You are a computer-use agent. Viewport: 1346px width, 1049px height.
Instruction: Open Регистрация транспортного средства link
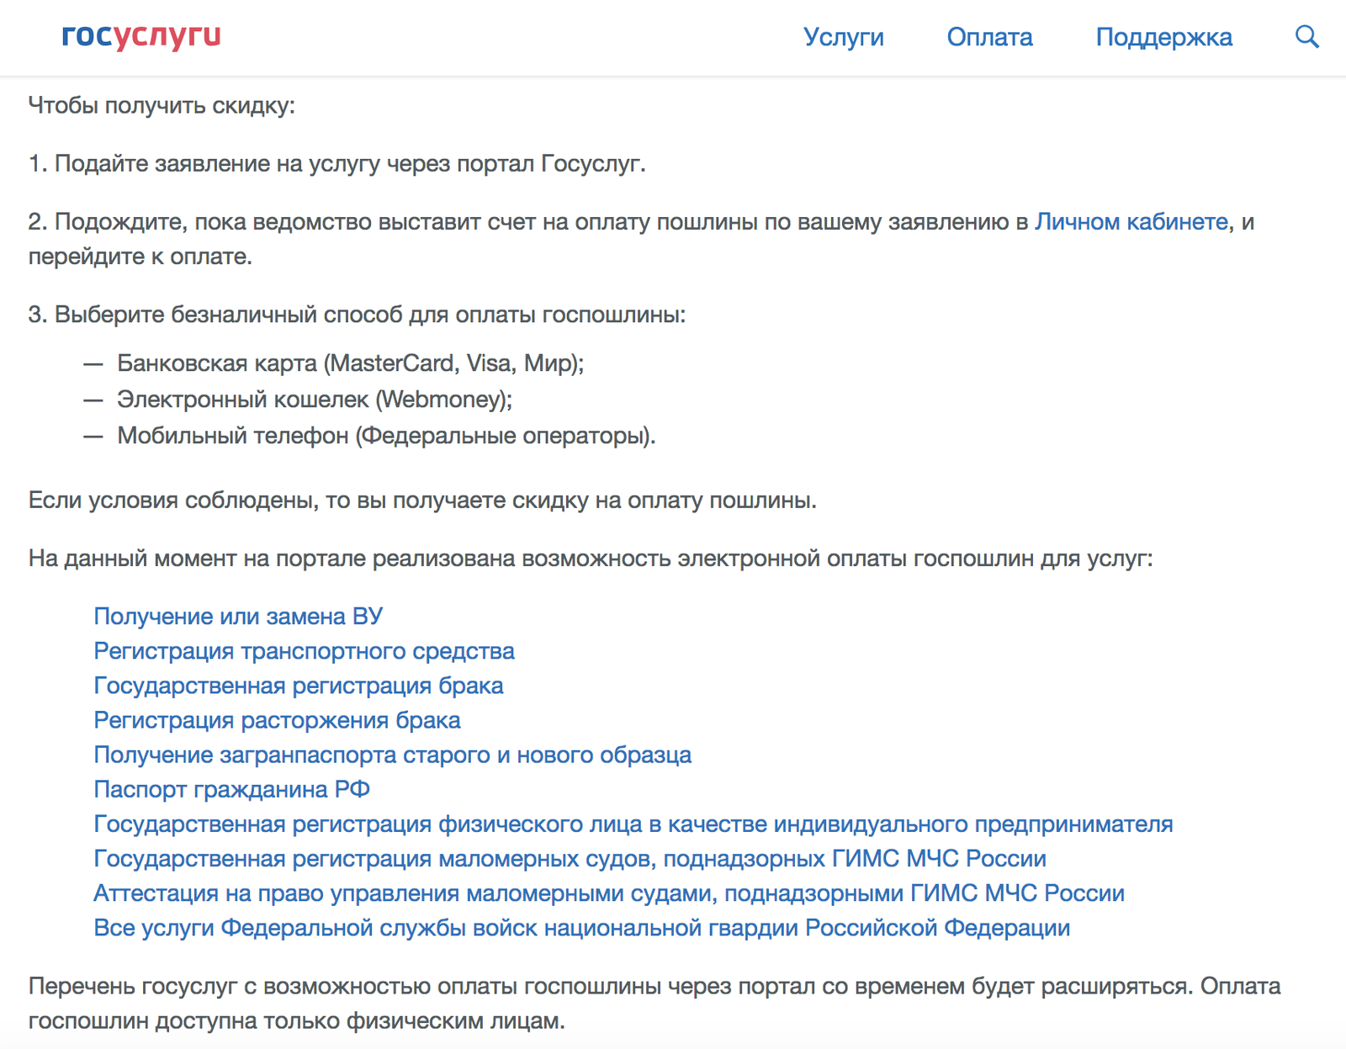[x=304, y=650]
